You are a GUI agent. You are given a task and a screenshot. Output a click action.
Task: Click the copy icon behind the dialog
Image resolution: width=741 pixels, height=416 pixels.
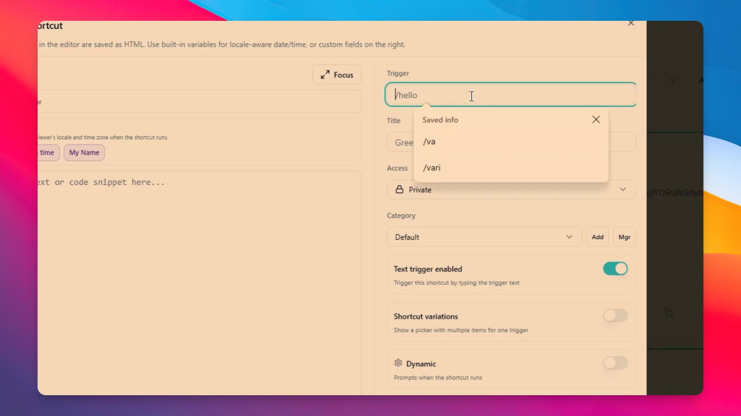(x=669, y=313)
